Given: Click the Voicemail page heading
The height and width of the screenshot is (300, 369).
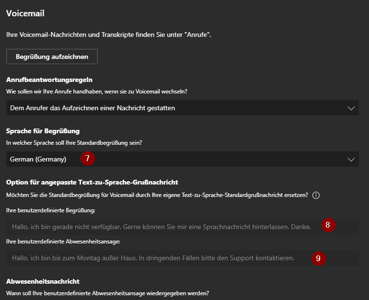Looking at the screenshot, I should tap(25, 13).
